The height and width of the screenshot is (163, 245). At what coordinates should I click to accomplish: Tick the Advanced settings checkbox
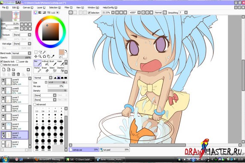35,105
